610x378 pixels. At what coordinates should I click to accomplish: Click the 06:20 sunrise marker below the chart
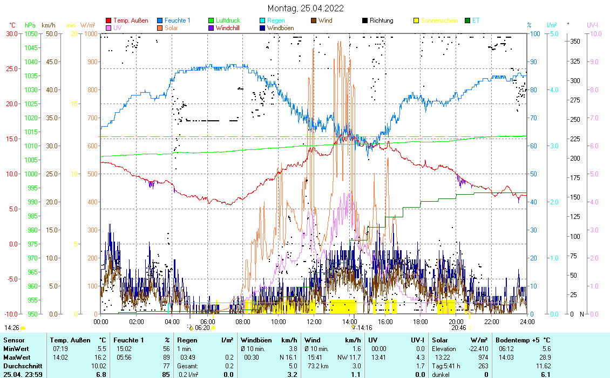click(x=202, y=327)
